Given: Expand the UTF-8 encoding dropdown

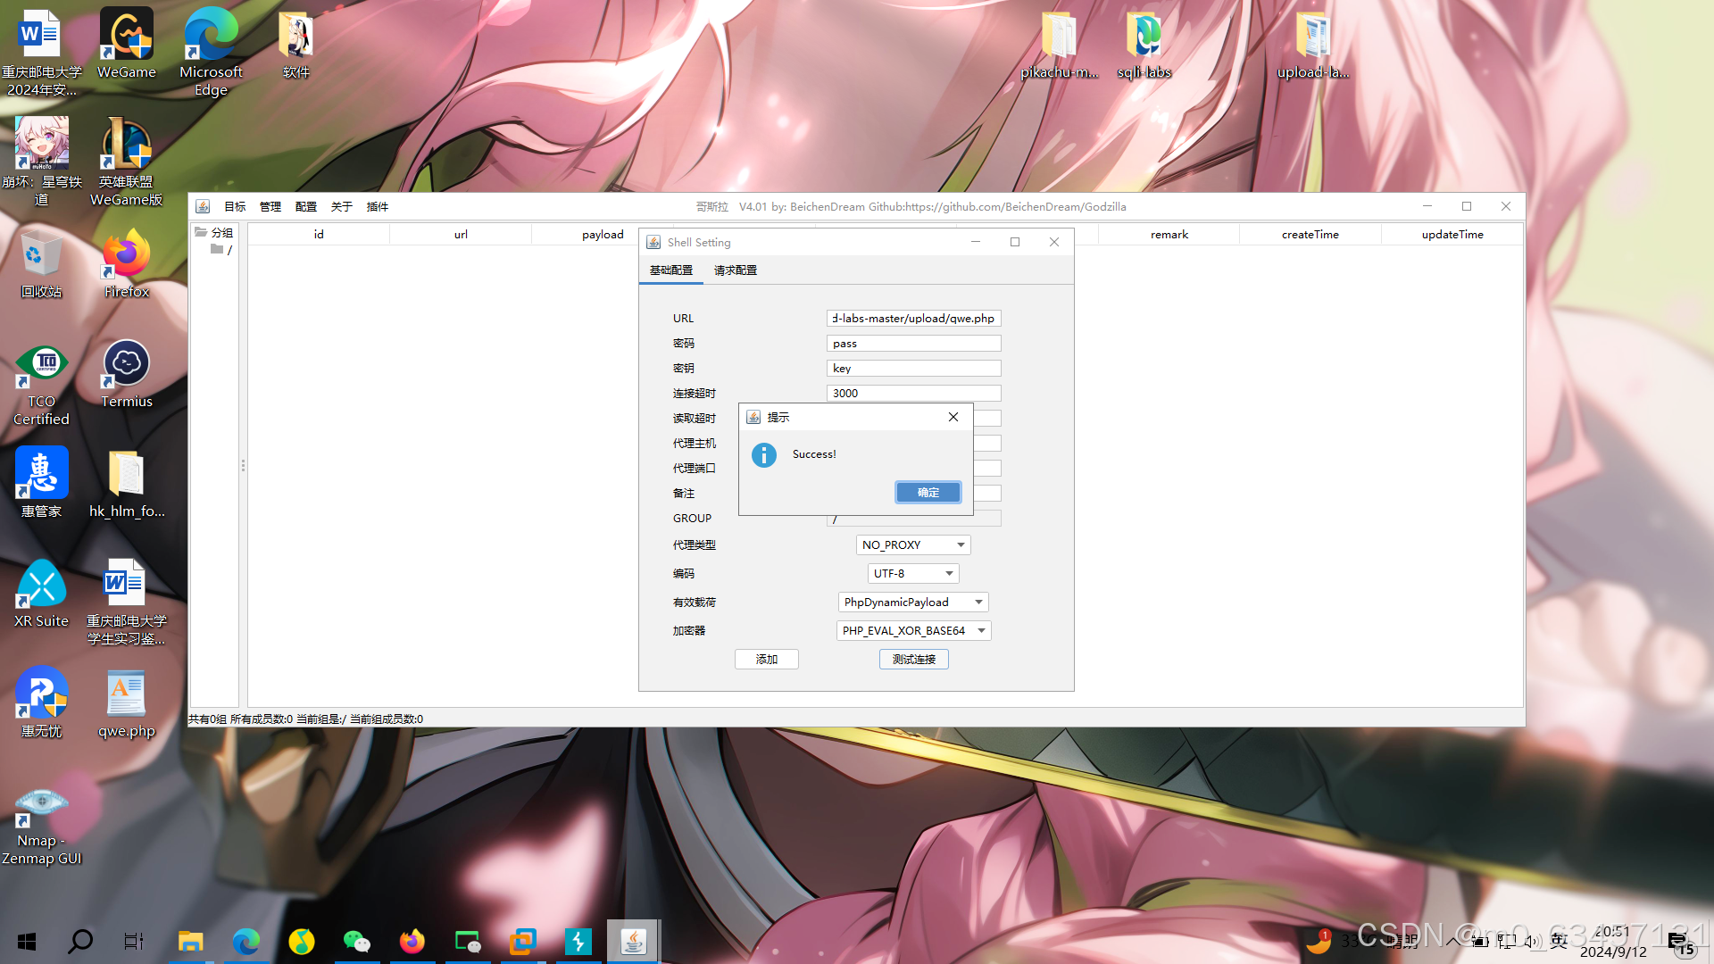Looking at the screenshot, I should coord(948,574).
